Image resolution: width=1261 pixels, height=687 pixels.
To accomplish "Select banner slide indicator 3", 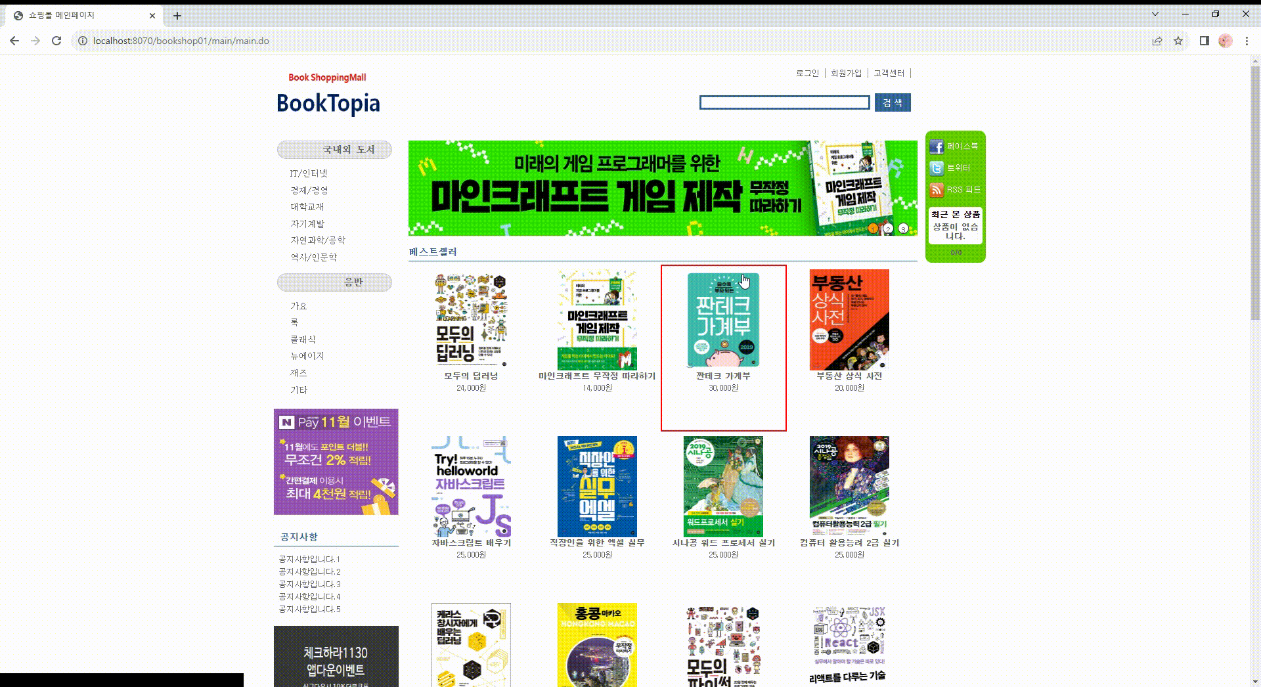I will (x=902, y=229).
